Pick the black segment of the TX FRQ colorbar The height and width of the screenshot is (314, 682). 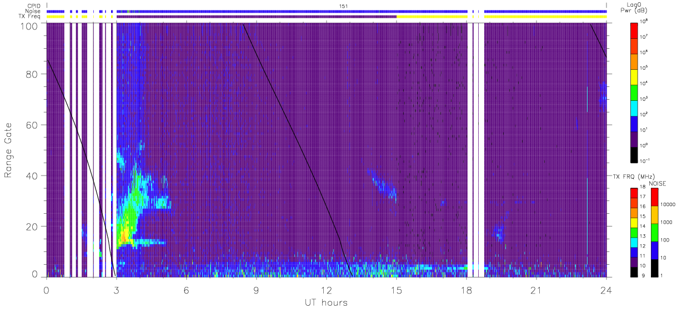tap(634, 271)
